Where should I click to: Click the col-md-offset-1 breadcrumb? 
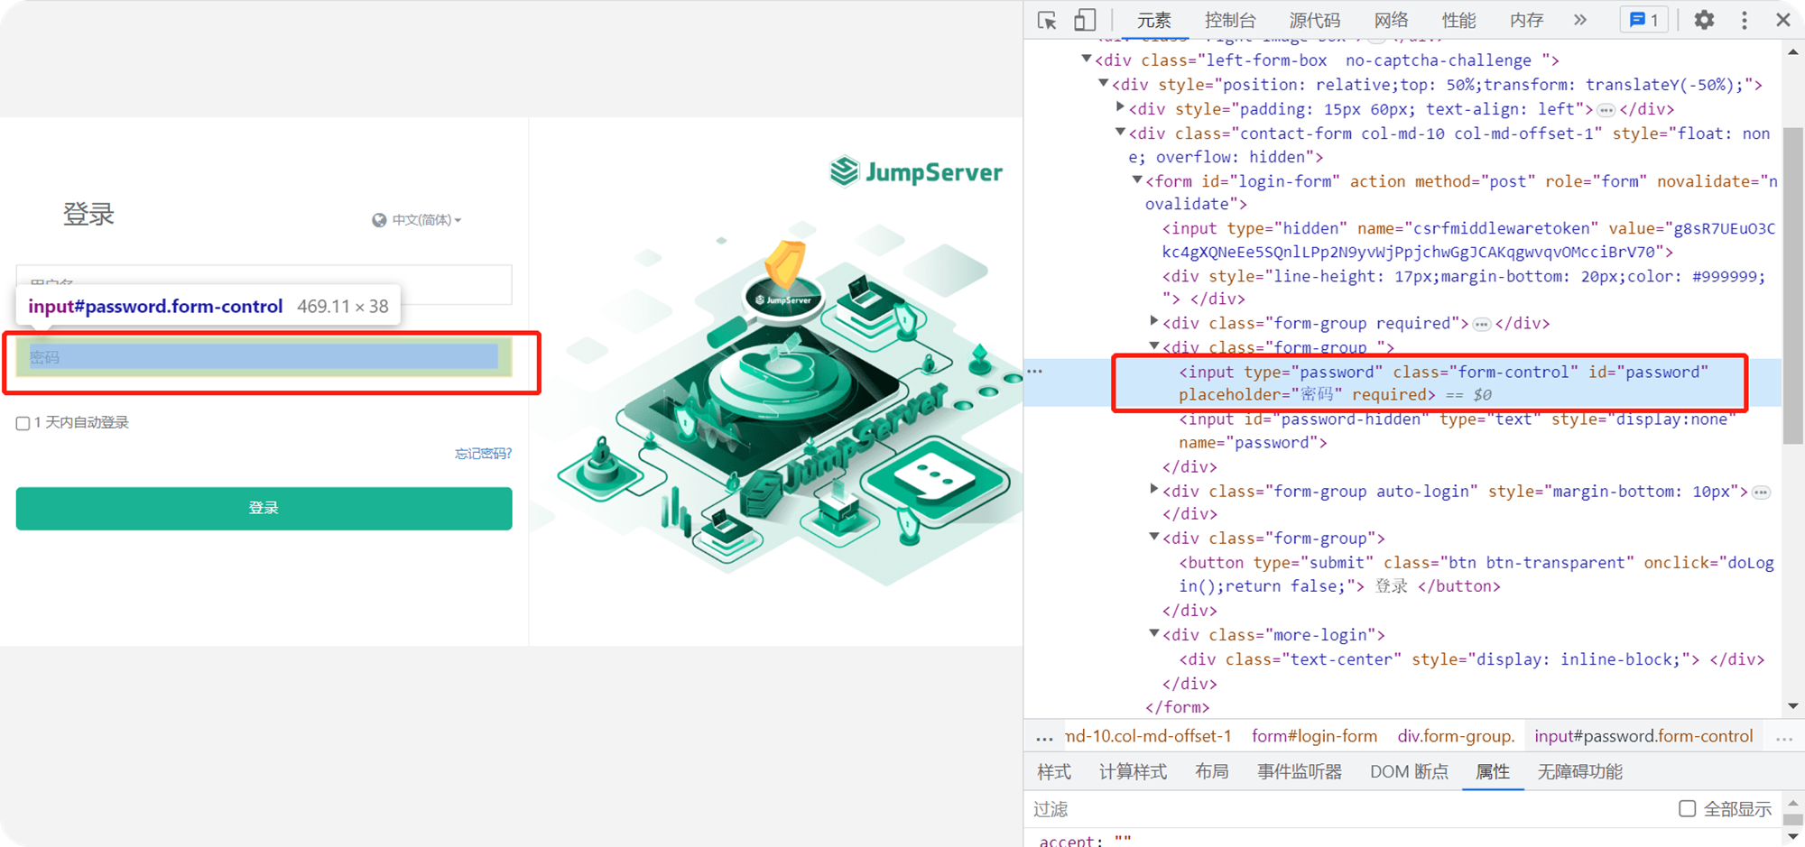pyautogui.click(x=1148, y=736)
